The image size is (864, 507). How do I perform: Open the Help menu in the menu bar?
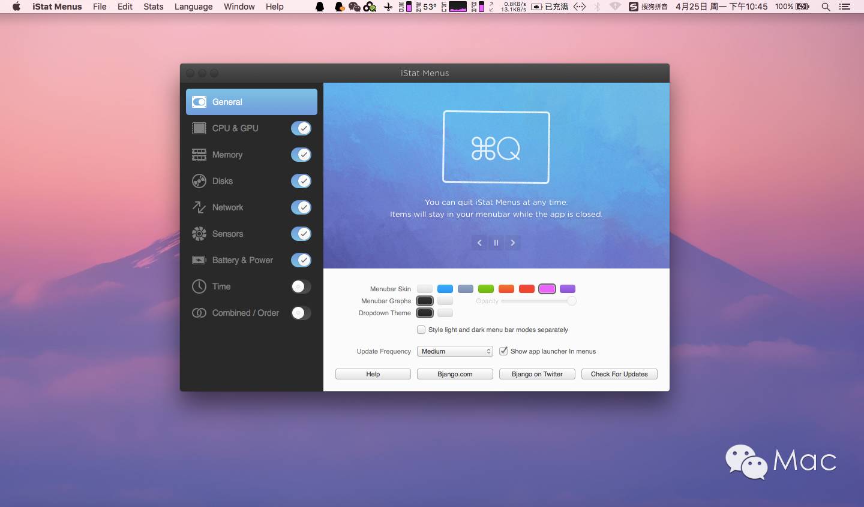pyautogui.click(x=275, y=7)
